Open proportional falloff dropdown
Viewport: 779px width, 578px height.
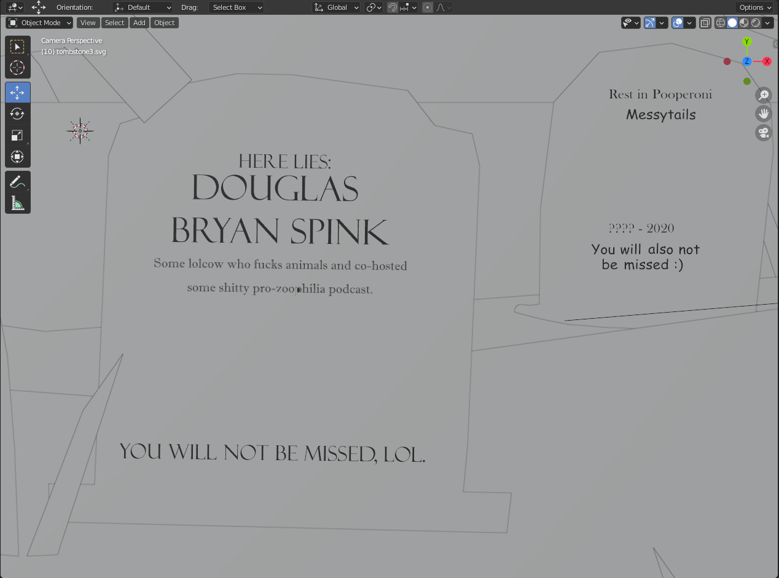(444, 7)
